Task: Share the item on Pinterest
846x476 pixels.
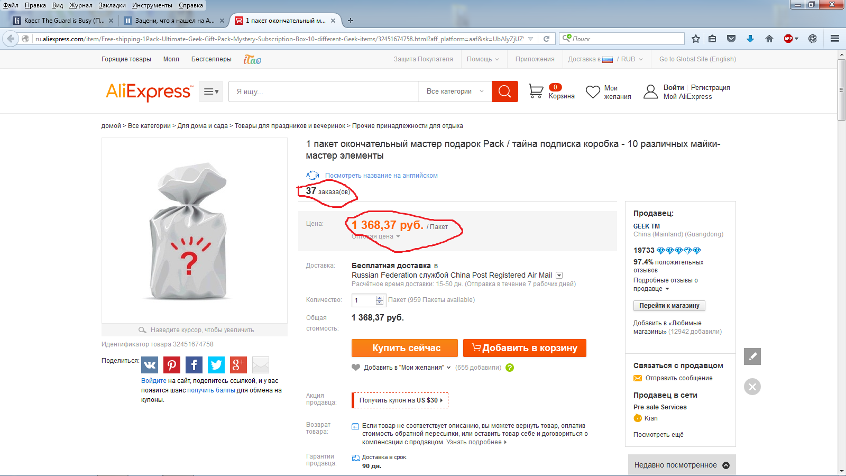Action: point(172,365)
